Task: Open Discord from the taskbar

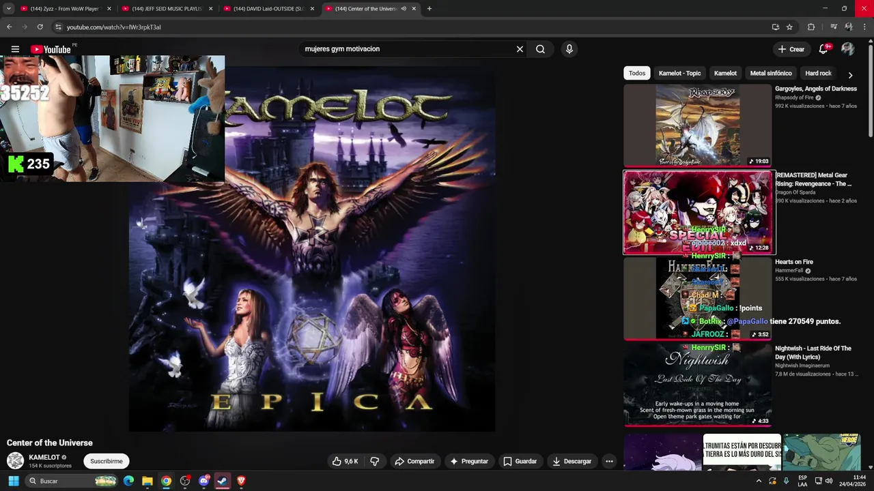Action: pos(203,481)
